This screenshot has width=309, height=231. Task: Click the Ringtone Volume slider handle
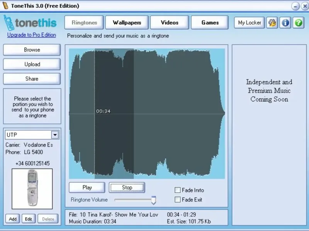click(x=153, y=200)
